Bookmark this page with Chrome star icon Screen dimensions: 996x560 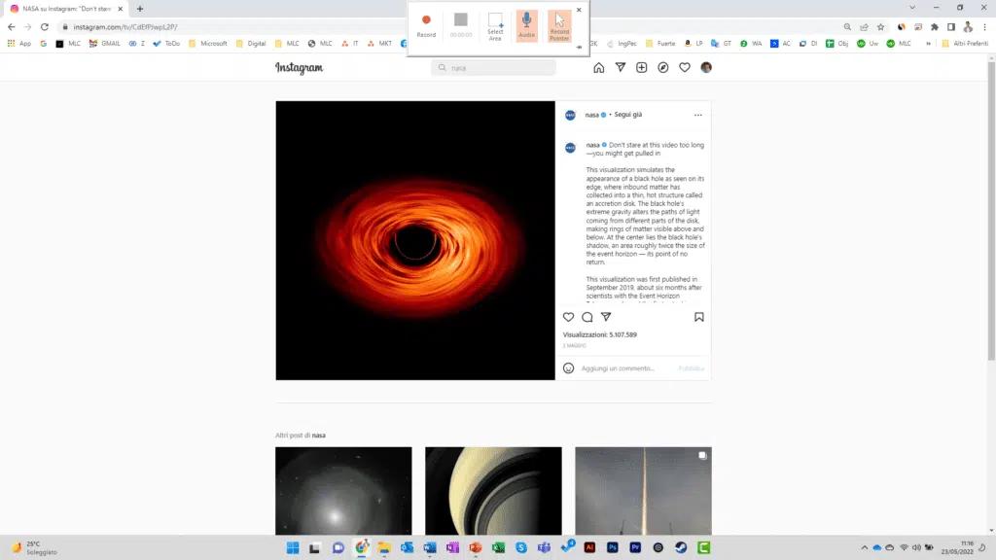click(881, 27)
